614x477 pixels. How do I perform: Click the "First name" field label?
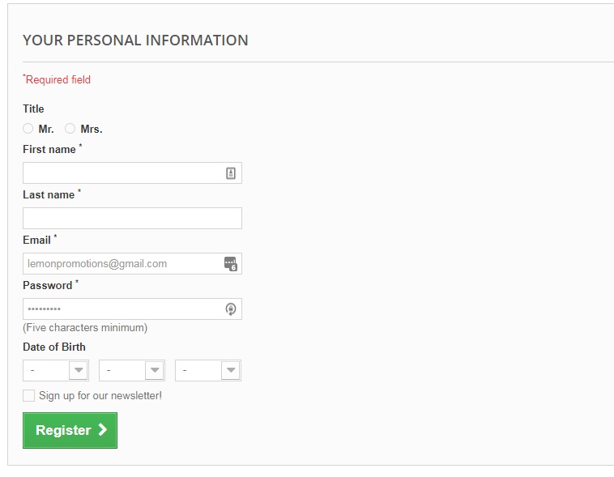point(49,150)
